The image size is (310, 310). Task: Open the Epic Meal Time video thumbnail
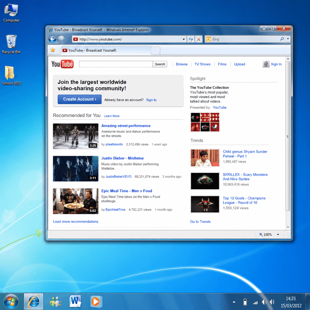(x=75, y=201)
